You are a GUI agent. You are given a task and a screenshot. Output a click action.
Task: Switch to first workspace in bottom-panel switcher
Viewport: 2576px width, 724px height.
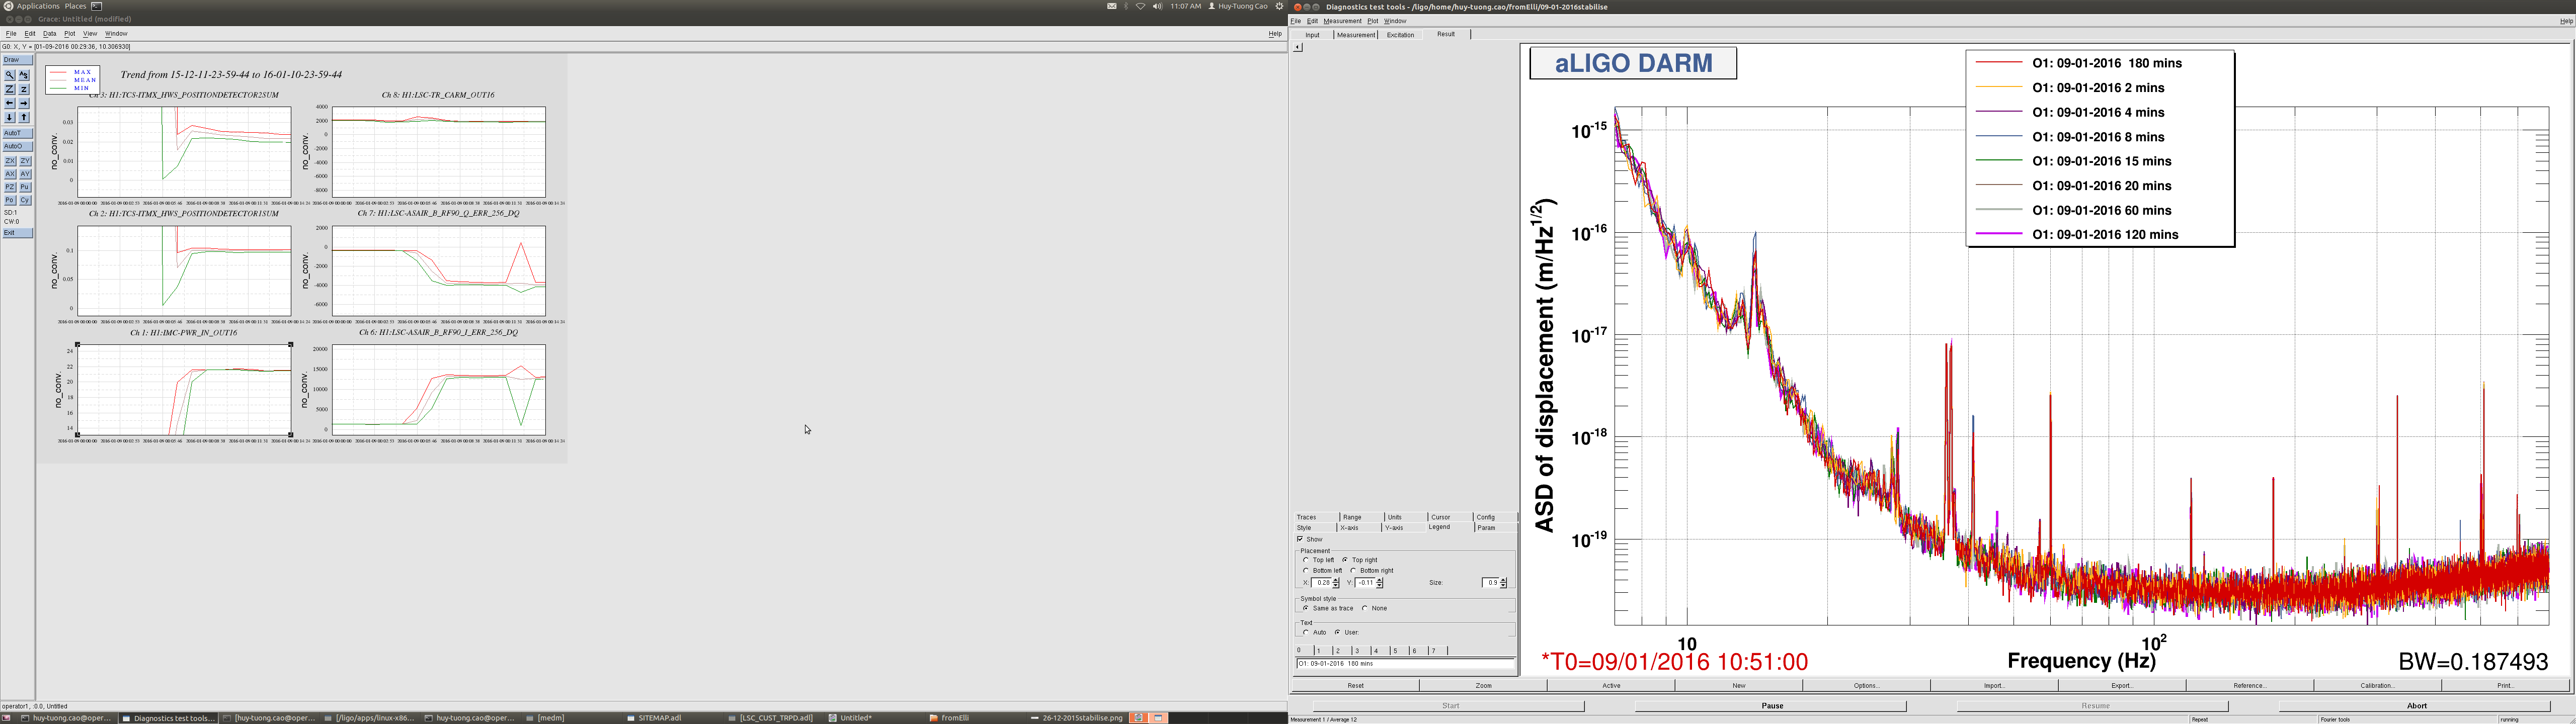click(x=1138, y=717)
